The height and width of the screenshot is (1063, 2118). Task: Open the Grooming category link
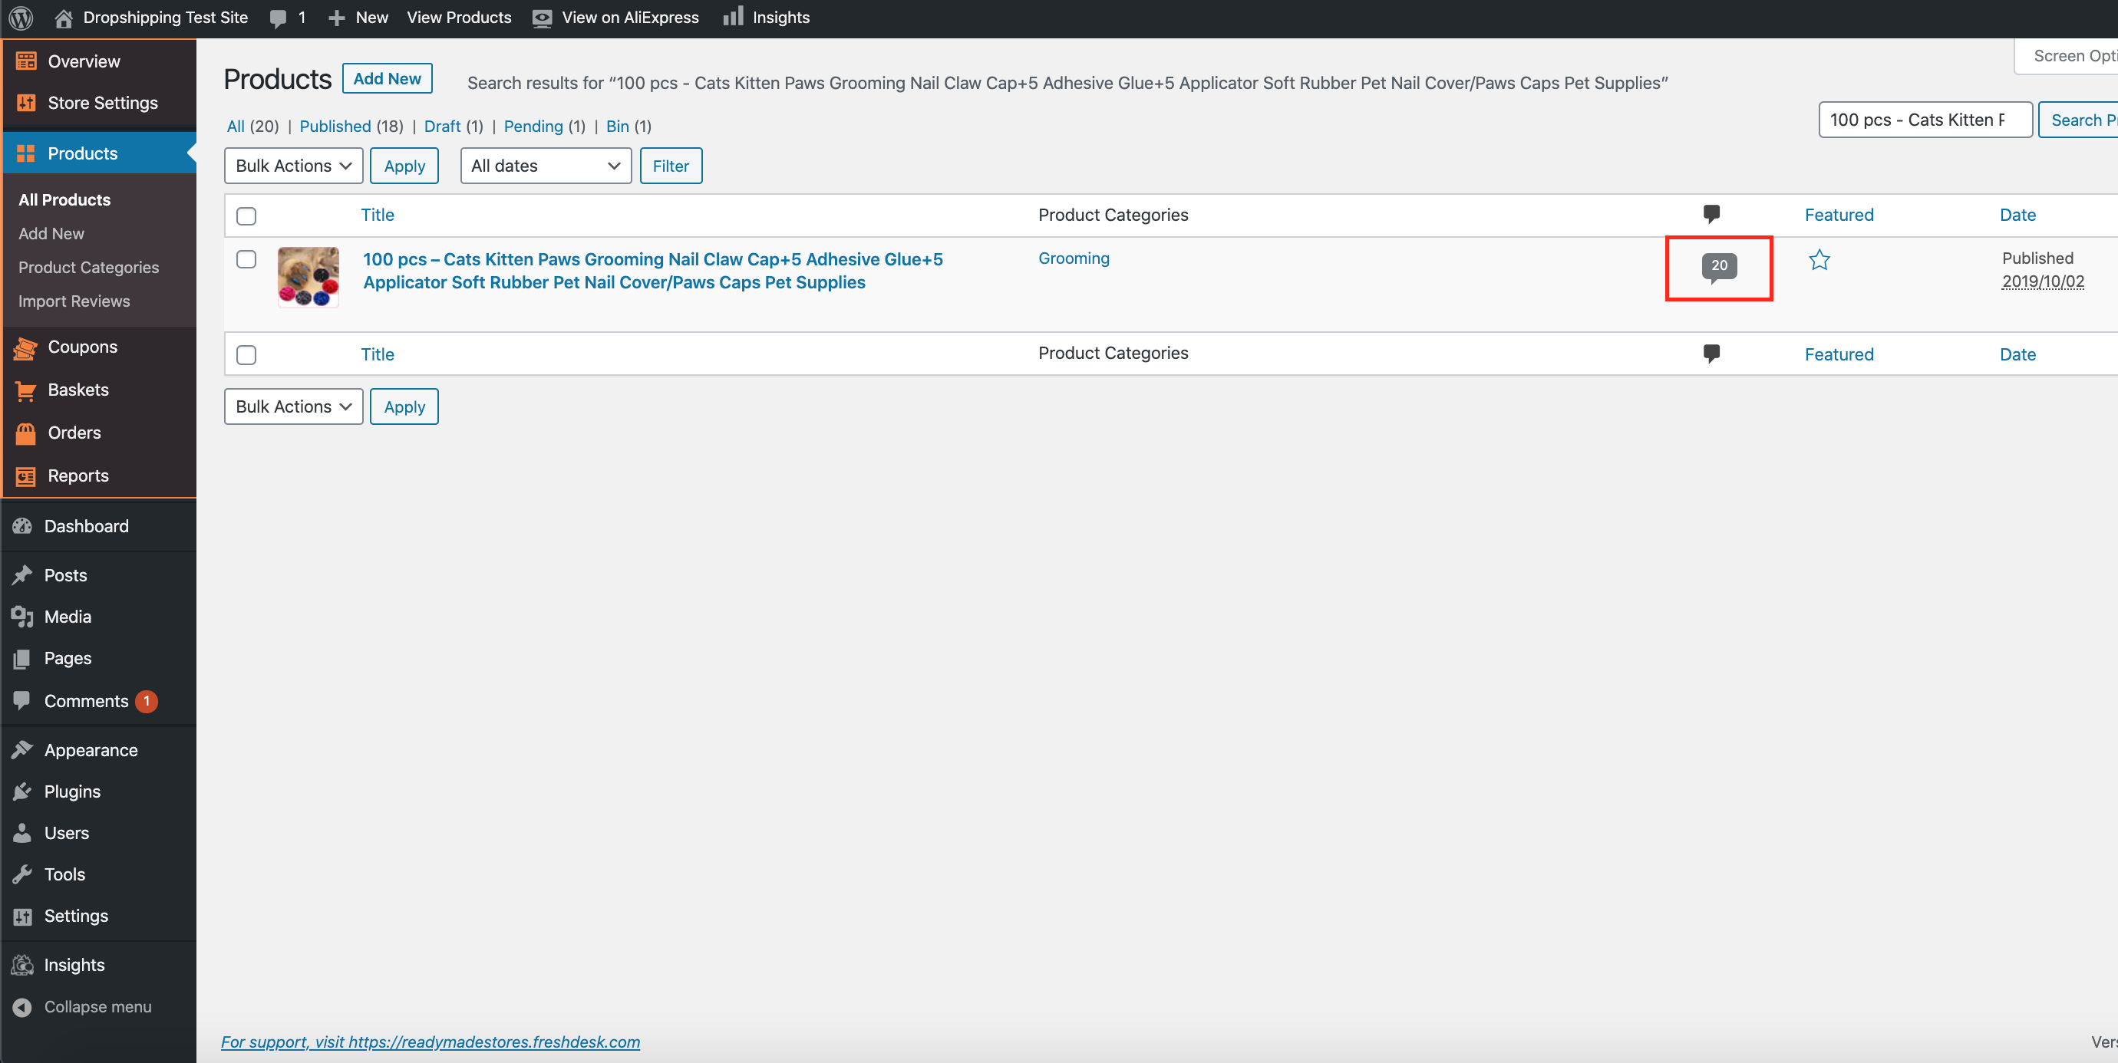(1073, 258)
